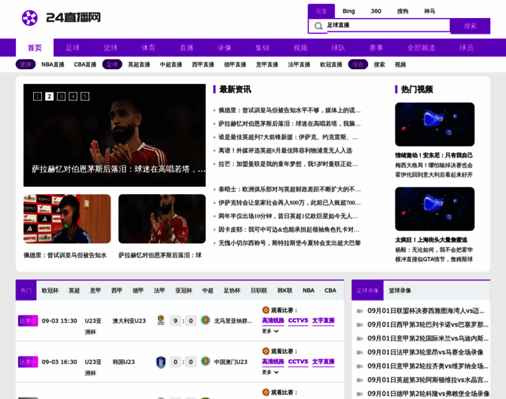506x399 pixels.
Task: Click the North Mariana team crest icon
Action: (x=206, y=321)
